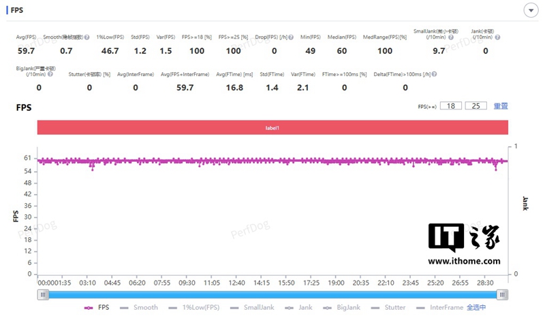Screen dimensions: 545x316
Task: Open help icon beside Drop(FPS) [/h]
Action: (291, 37)
